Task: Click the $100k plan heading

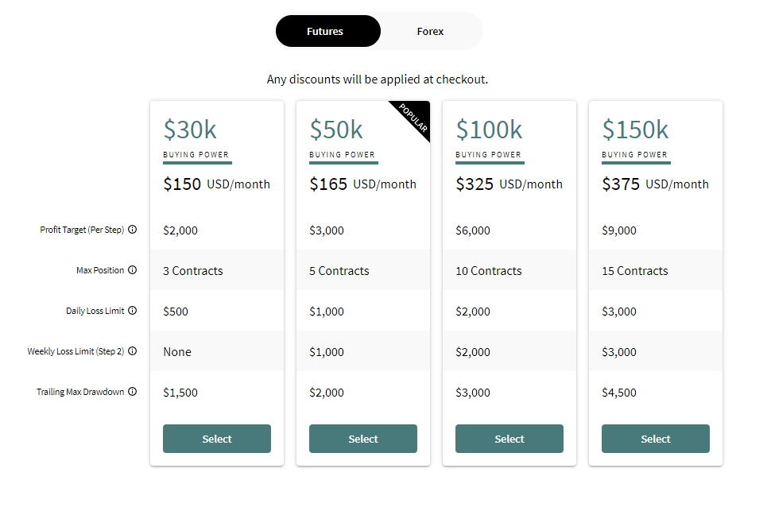Action: 489,130
